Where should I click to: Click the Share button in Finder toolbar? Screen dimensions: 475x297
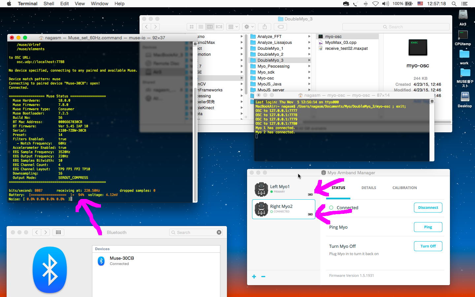(x=265, y=27)
